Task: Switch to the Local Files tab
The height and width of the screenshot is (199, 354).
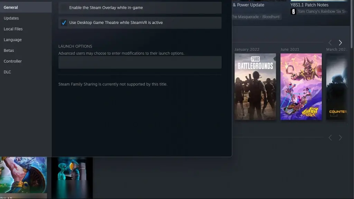Action: [13, 29]
